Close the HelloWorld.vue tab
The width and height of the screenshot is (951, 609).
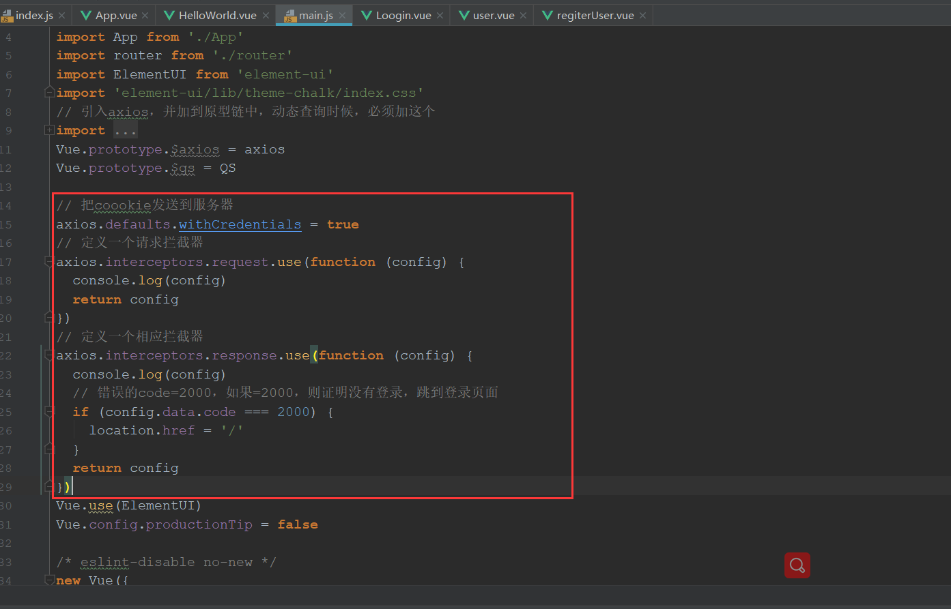pyautogui.click(x=266, y=15)
